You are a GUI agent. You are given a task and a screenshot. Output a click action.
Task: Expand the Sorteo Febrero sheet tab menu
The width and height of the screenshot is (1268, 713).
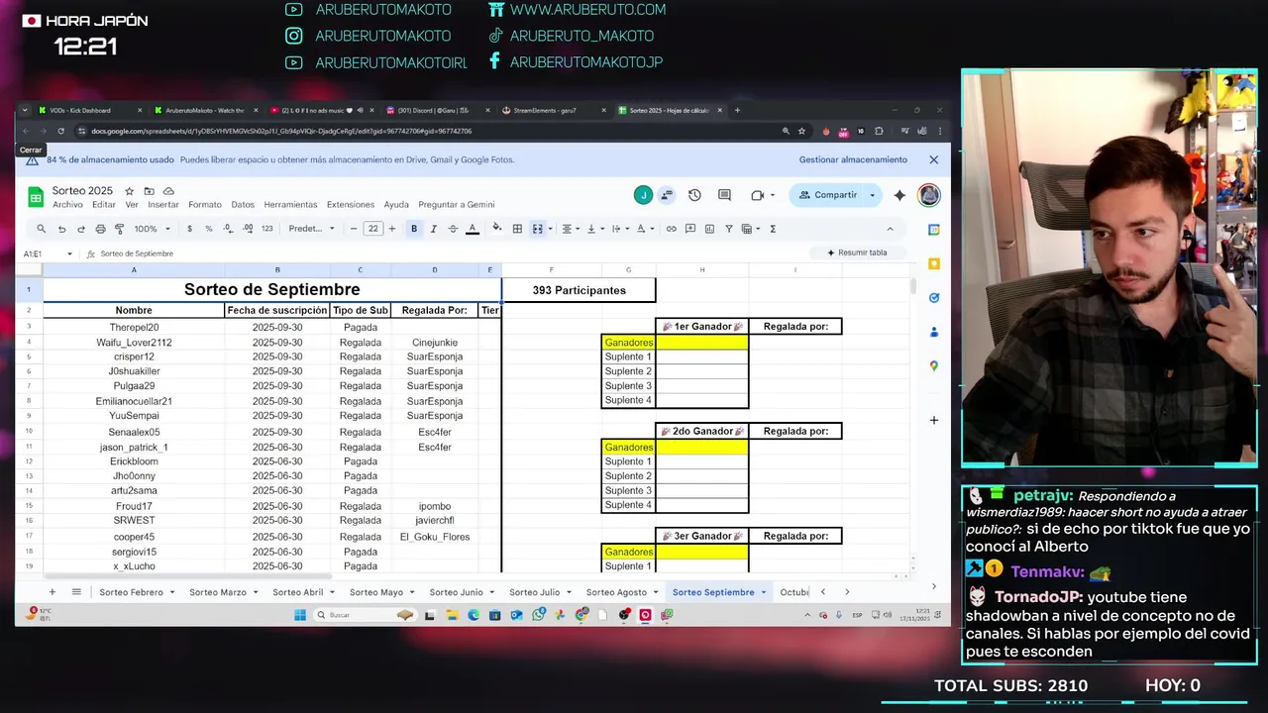point(171,592)
